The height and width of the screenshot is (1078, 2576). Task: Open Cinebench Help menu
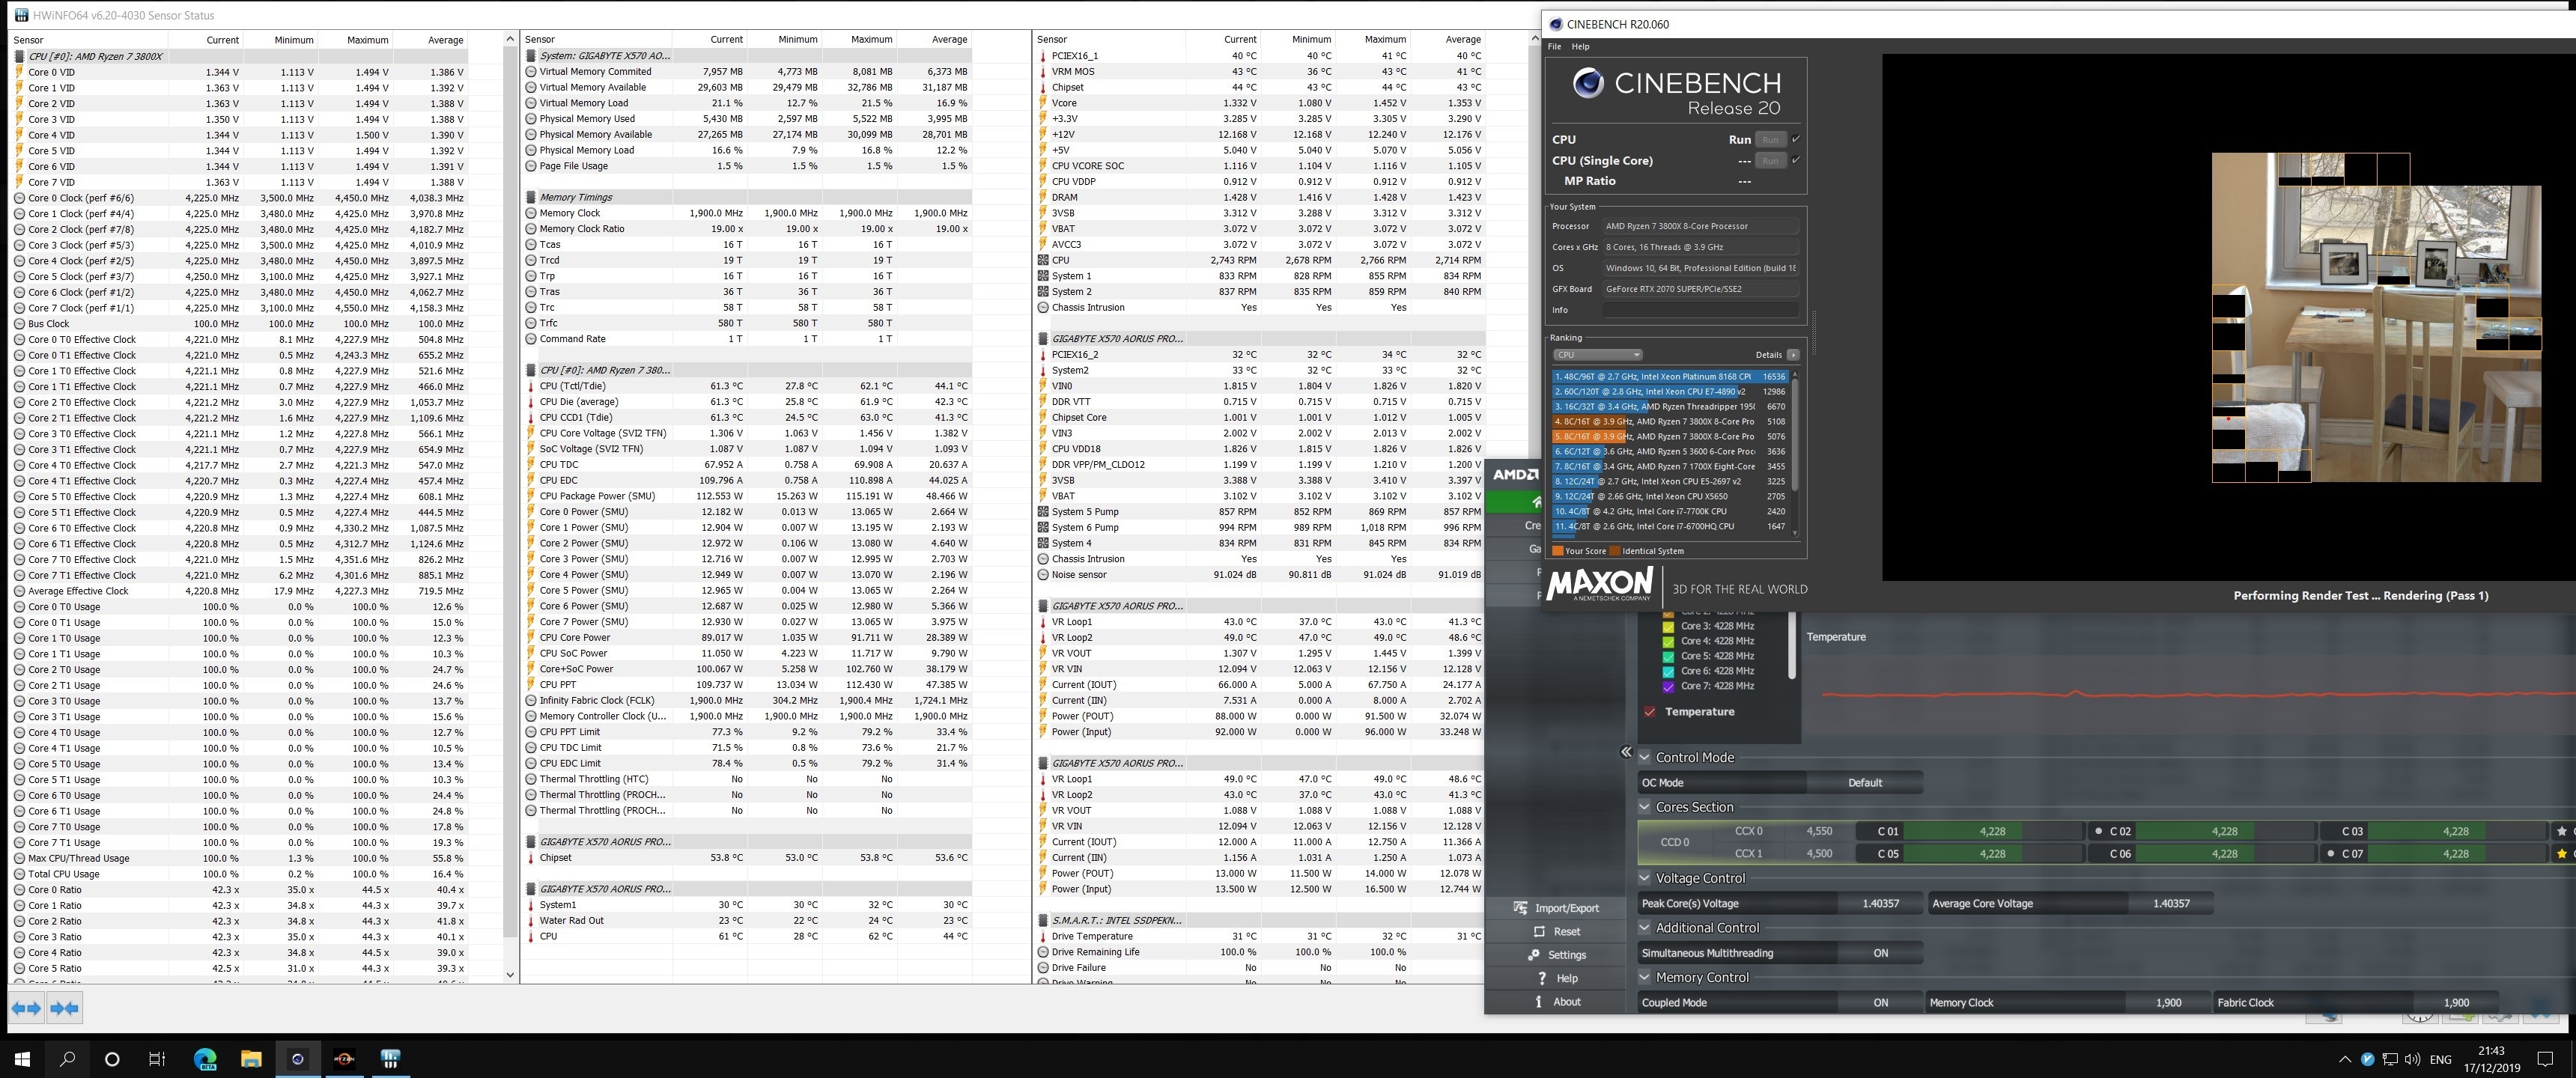pos(1580,47)
